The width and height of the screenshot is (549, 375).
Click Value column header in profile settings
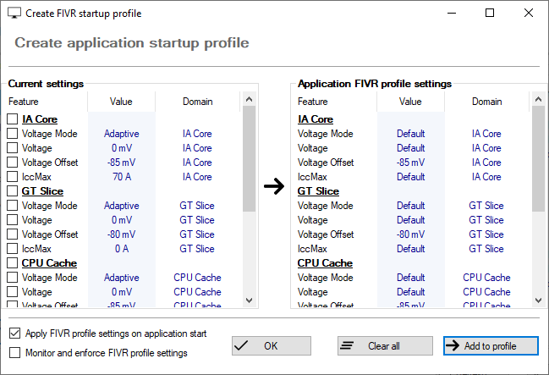pyautogui.click(x=410, y=102)
